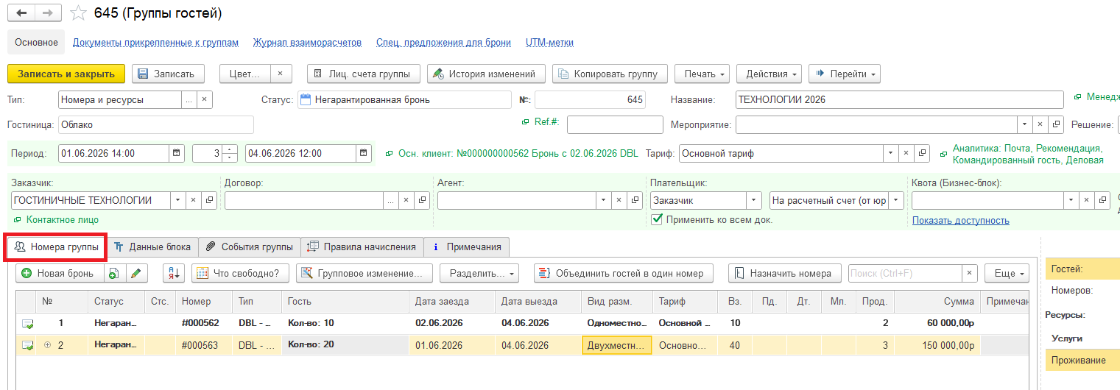Open the Лиц. счета группы button
The height and width of the screenshot is (390, 1120).
pyautogui.click(x=364, y=74)
